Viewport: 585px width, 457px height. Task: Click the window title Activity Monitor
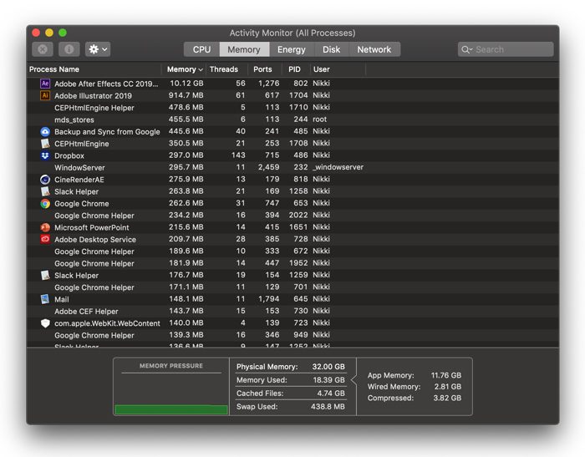coord(292,33)
